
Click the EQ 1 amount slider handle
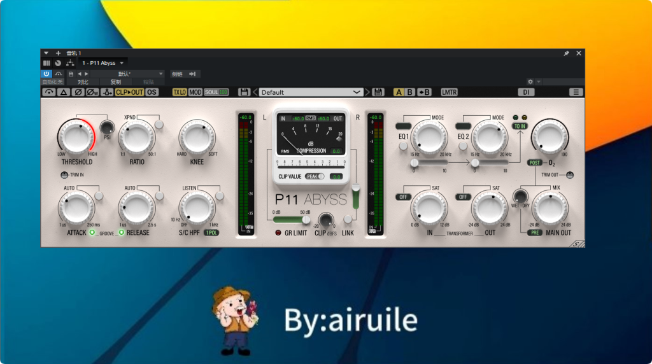[414, 163]
